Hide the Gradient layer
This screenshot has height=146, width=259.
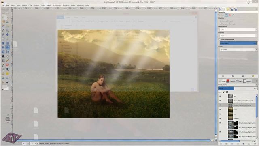(x=220, y=118)
